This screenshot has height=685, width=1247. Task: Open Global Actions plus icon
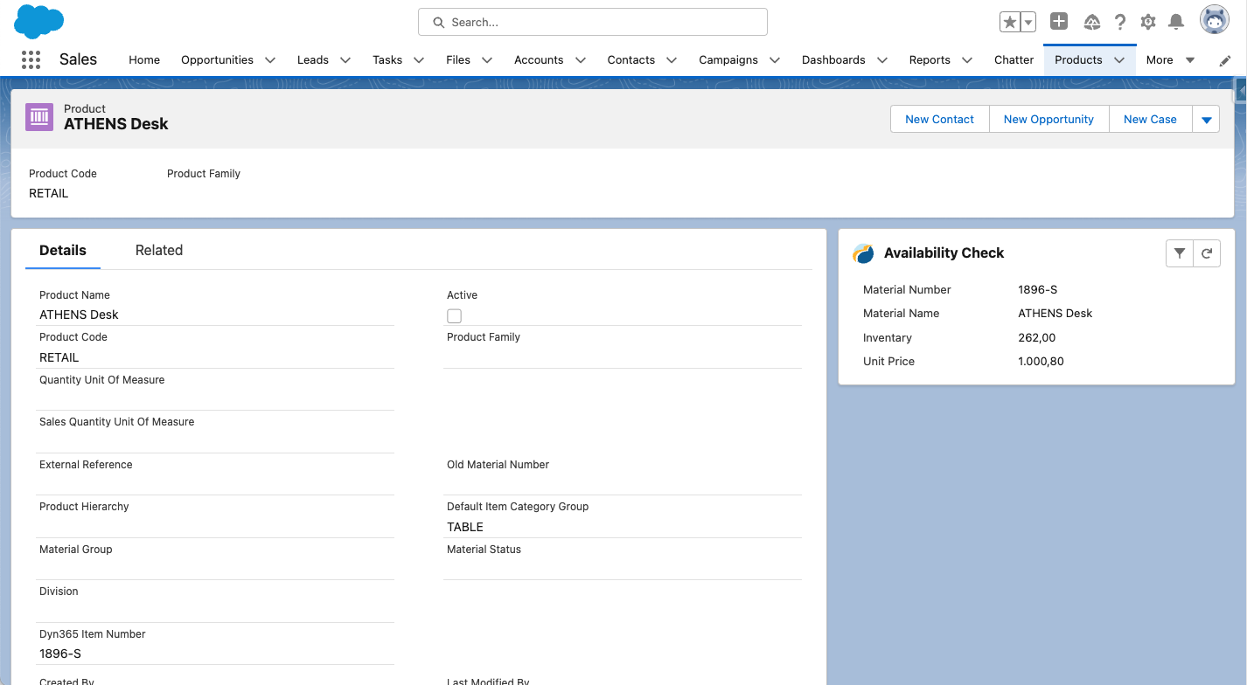click(1059, 22)
